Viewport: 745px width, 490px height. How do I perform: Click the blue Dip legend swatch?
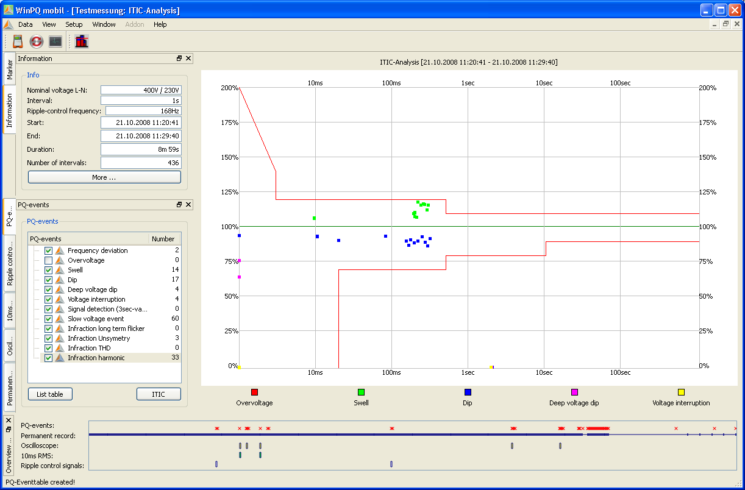pyautogui.click(x=468, y=392)
